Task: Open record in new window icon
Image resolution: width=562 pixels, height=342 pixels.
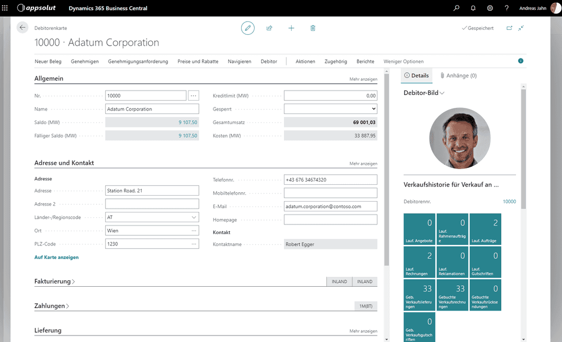Action: (509, 28)
